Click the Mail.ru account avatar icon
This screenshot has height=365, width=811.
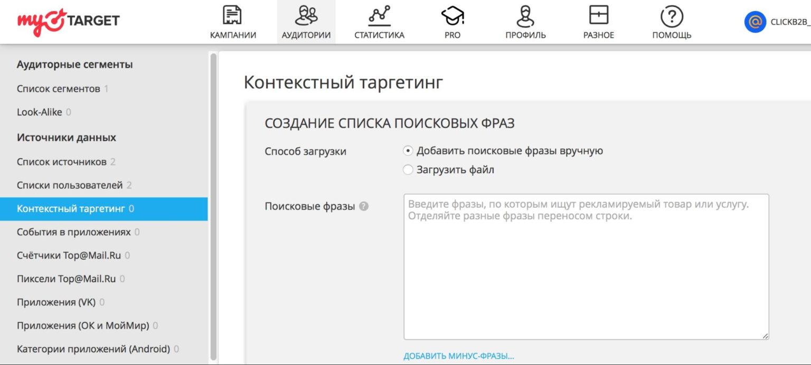pos(755,22)
